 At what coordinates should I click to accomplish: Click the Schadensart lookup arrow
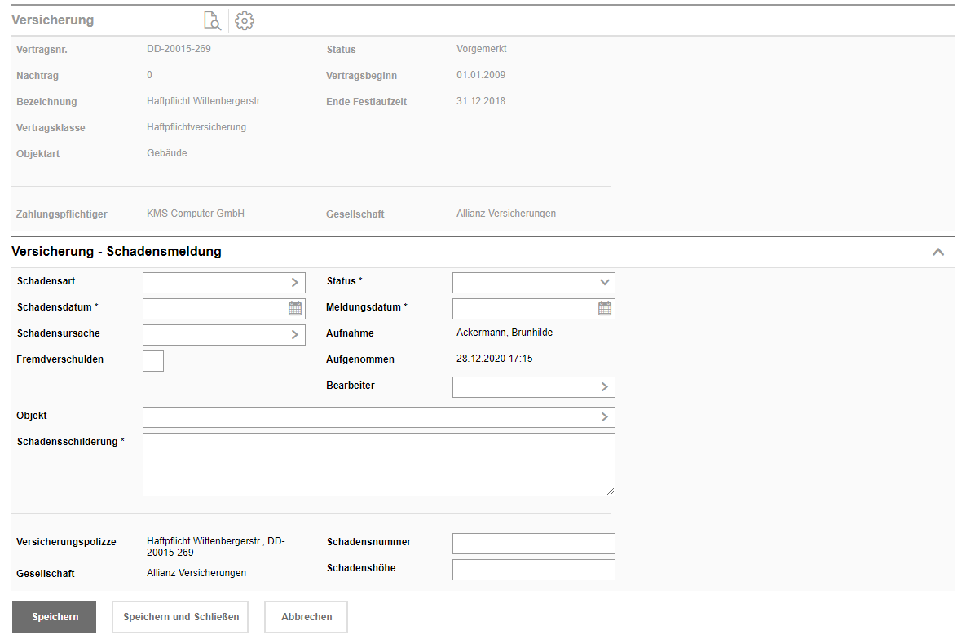tap(295, 282)
